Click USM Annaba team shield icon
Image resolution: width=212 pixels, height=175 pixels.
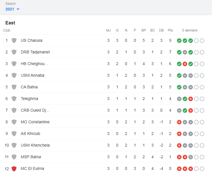click(14, 75)
